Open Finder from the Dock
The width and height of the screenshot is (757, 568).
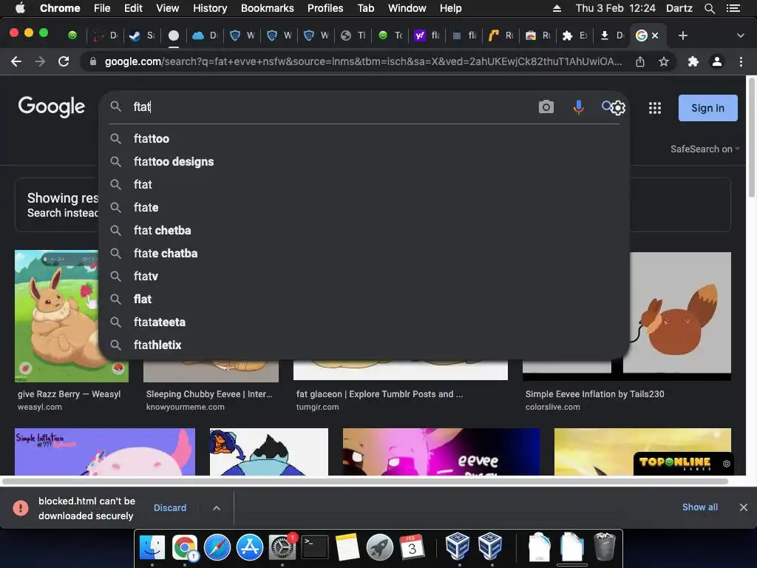point(152,547)
